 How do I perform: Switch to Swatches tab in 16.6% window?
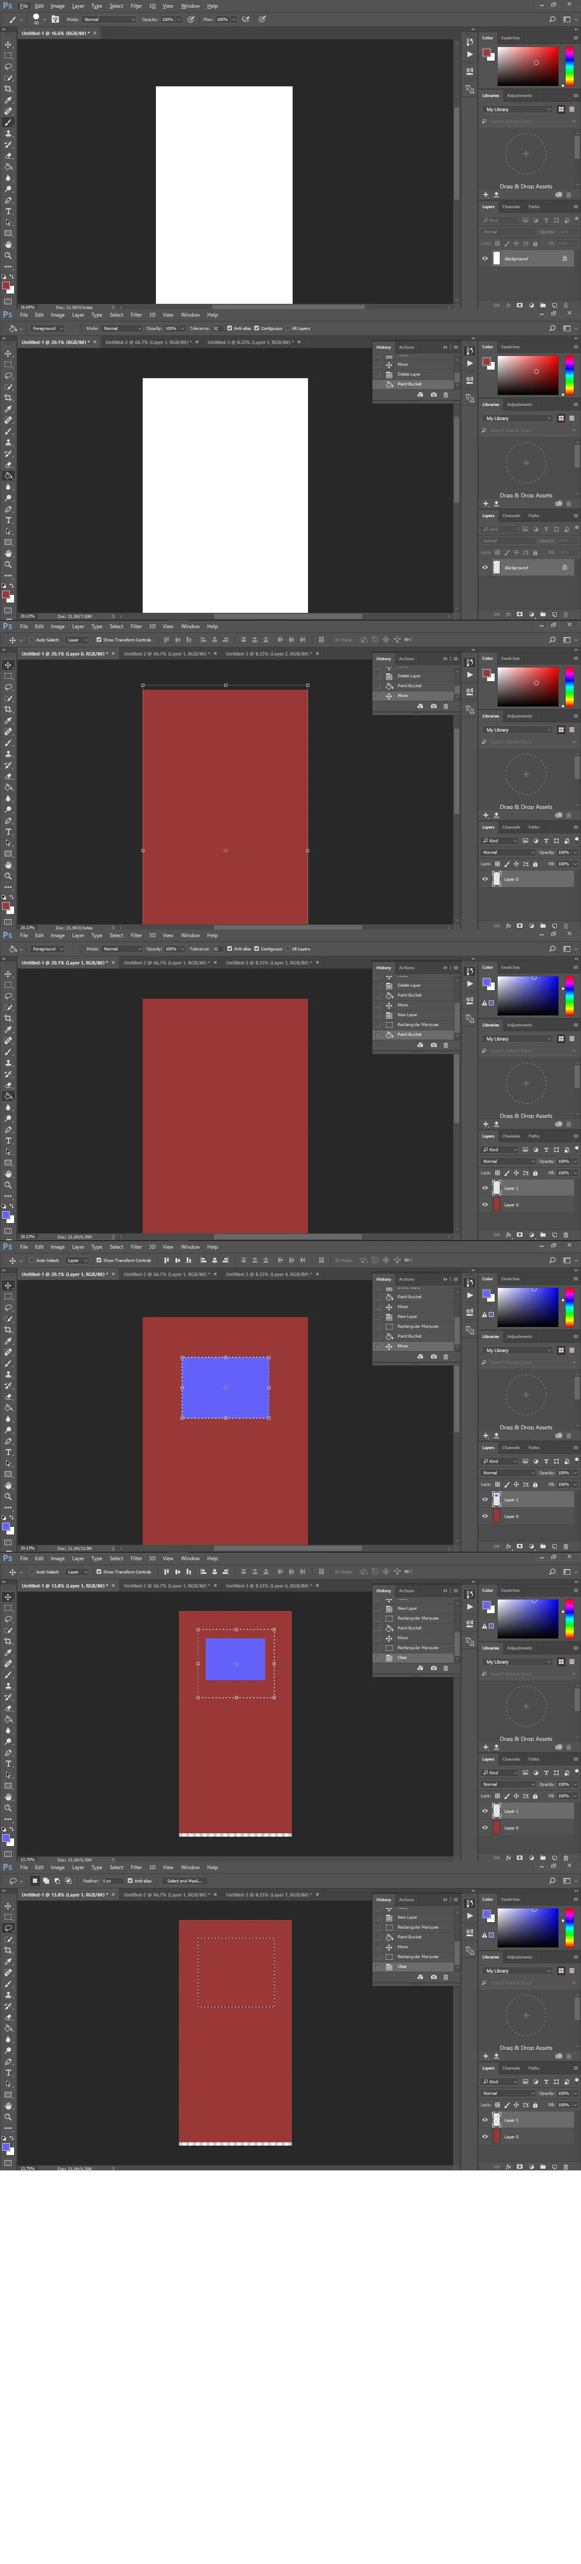(x=511, y=38)
